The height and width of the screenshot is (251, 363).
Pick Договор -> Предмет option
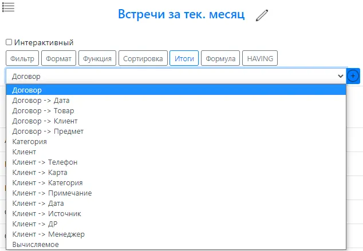(176, 131)
